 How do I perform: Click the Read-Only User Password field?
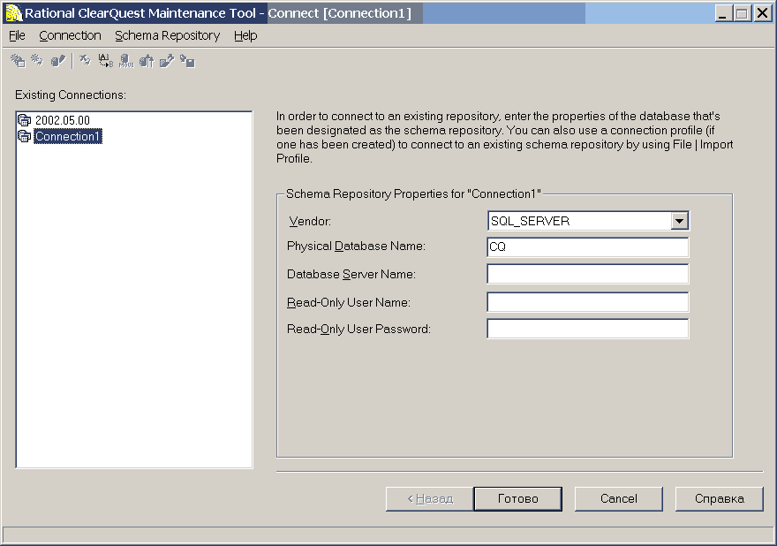pyautogui.click(x=588, y=329)
